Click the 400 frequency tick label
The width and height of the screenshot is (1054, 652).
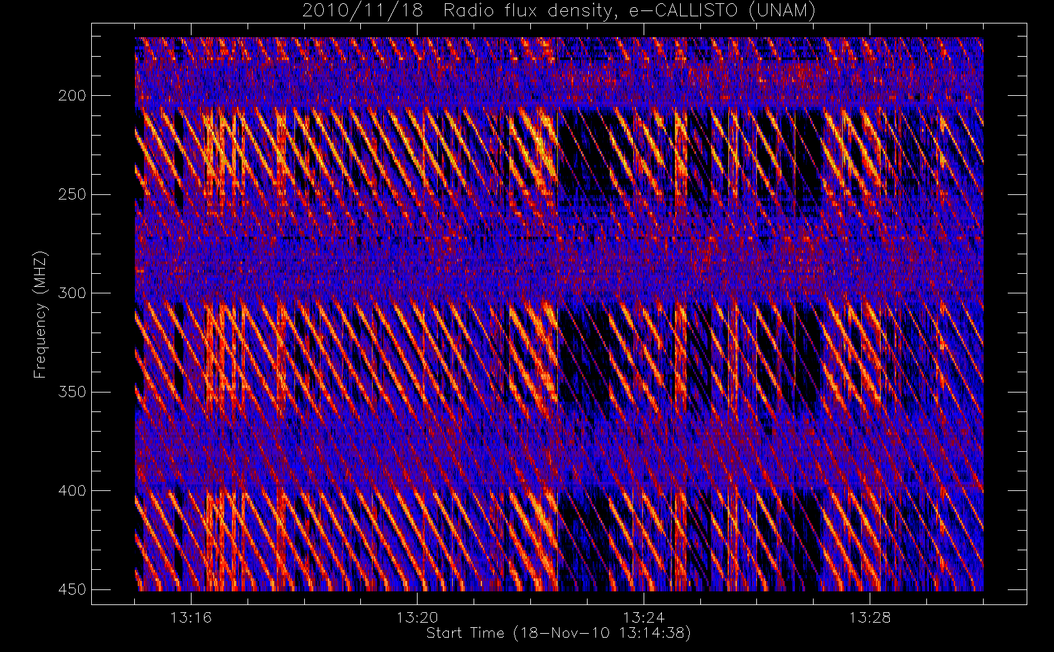(x=72, y=490)
